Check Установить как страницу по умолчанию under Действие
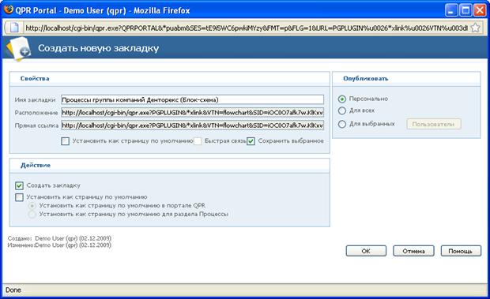 pyautogui.click(x=19, y=197)
